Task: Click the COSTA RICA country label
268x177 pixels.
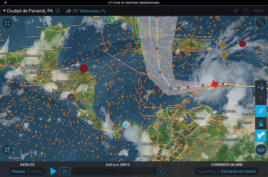Action: pyautogui.click(x=92, y=118)
